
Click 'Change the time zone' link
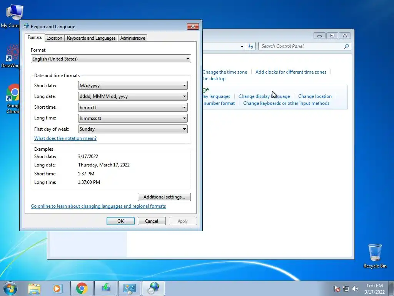click(x=225, y=72)
